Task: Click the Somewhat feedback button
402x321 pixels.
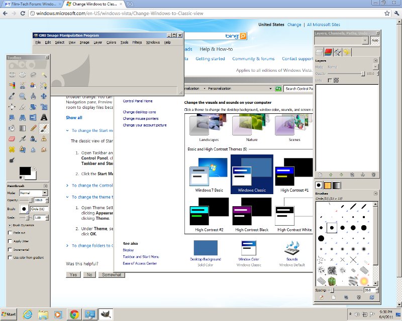Action: (112, 275)
